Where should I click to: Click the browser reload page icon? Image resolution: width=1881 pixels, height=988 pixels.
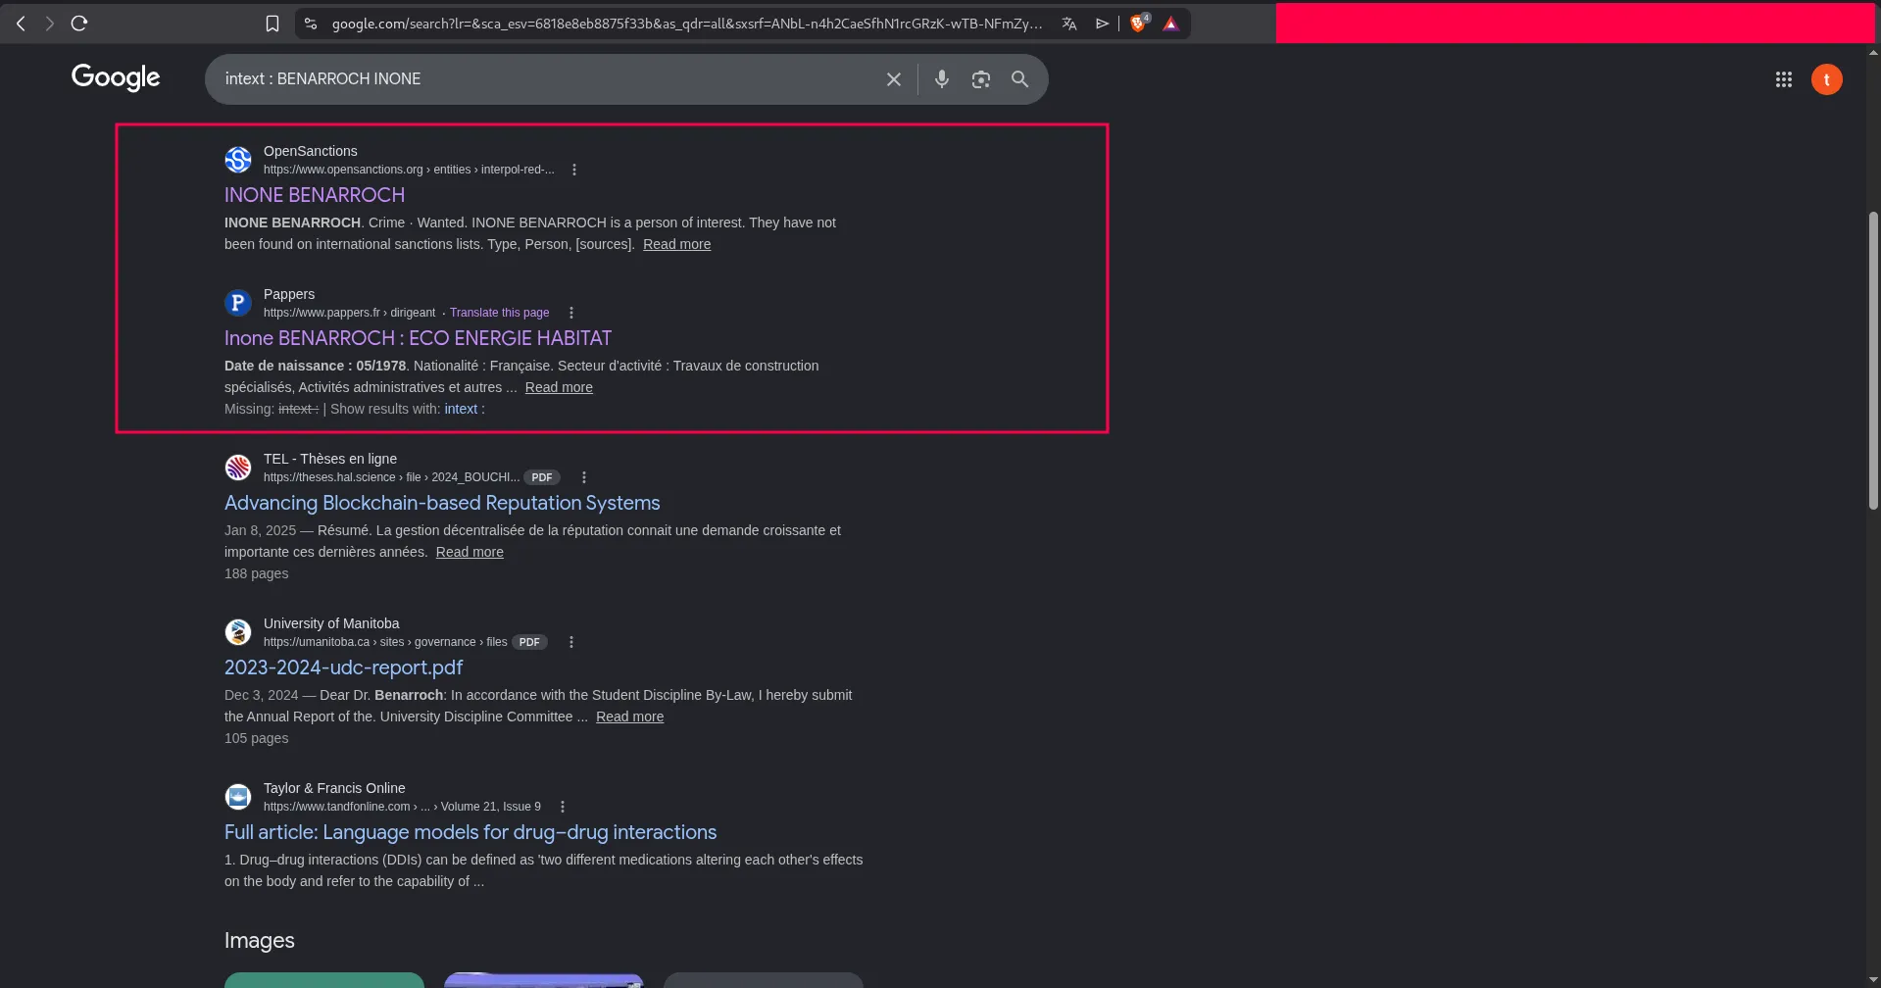(x=79, y=24)
